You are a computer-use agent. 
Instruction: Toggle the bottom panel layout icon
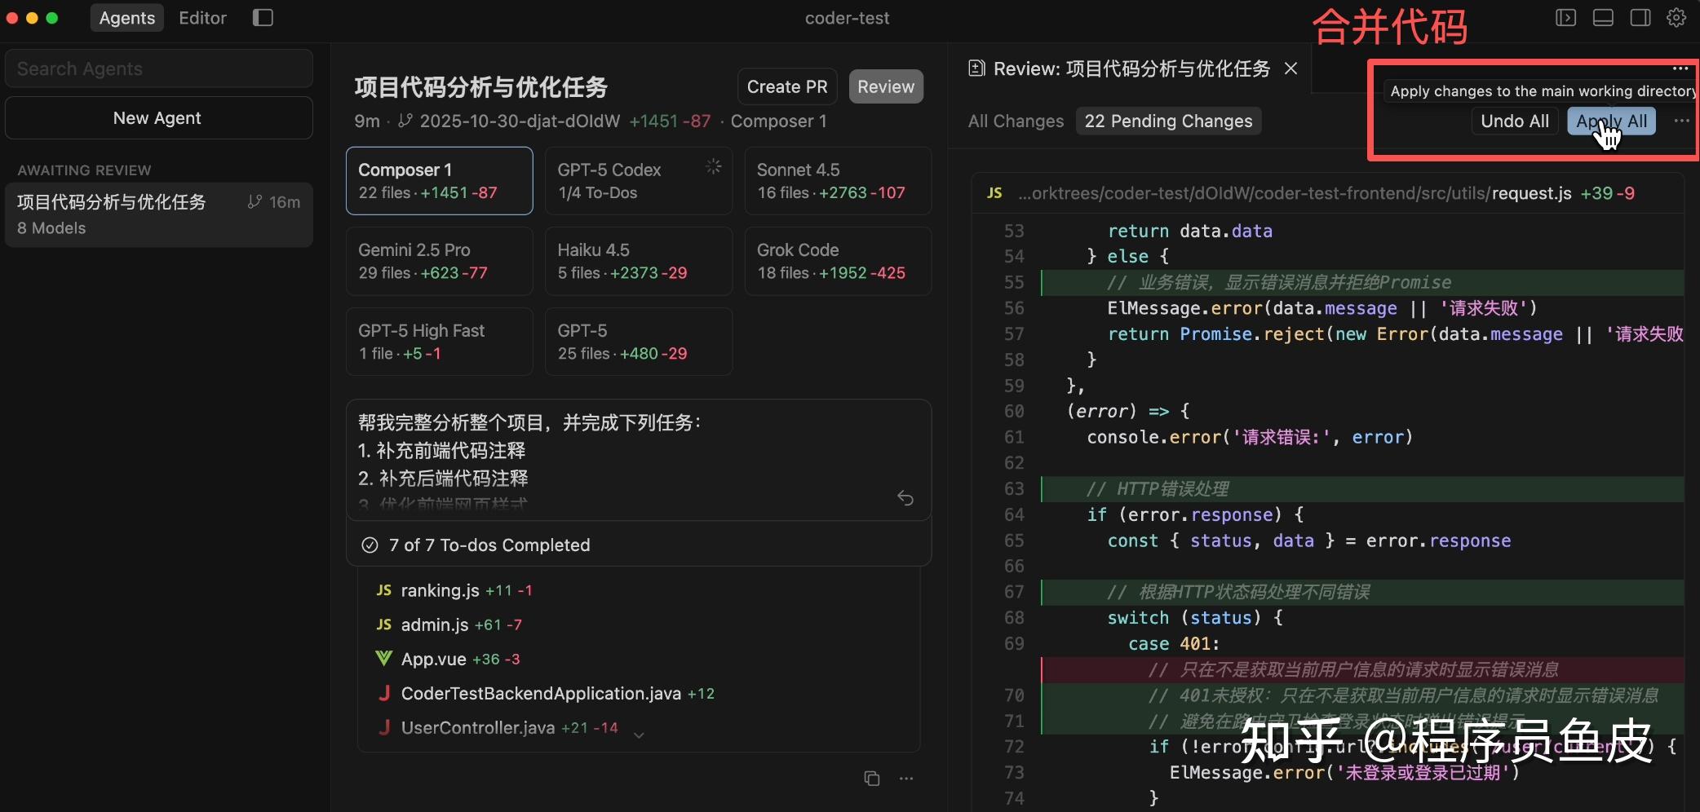pyautogui.click(x=1603, y=18)
